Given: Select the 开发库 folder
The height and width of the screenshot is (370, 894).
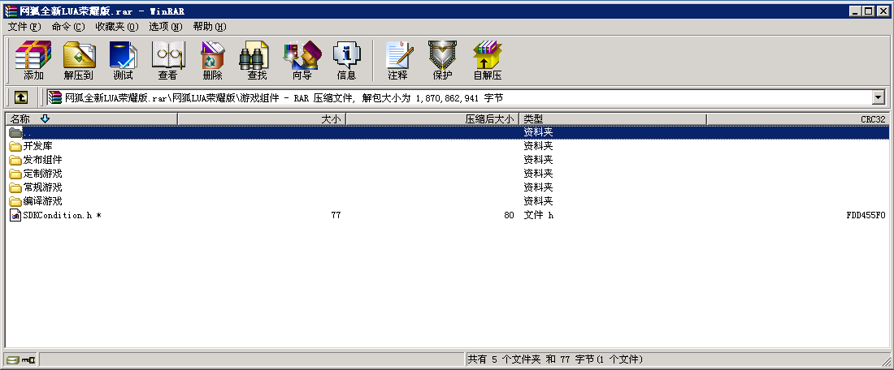Looking at the screenshot, I should click(37, 146).
